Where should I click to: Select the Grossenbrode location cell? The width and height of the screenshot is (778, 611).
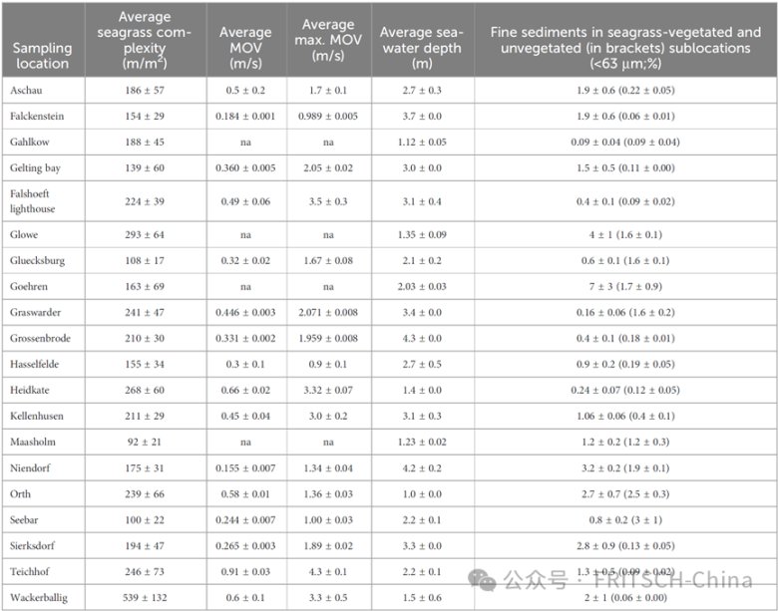[44, 339]
